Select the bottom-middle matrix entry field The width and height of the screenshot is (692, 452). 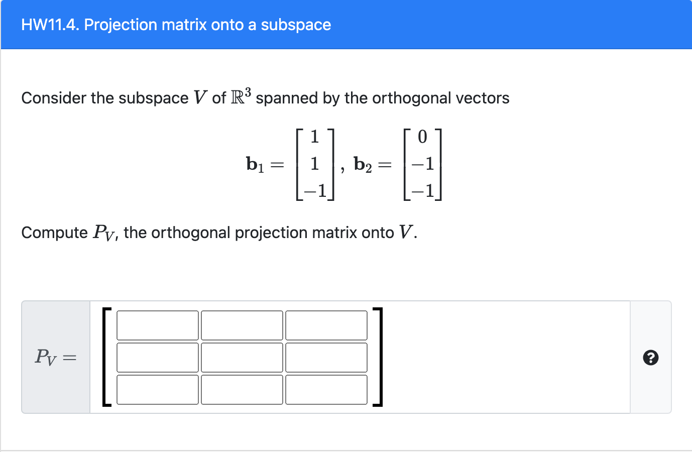click(x=242, y=389)
